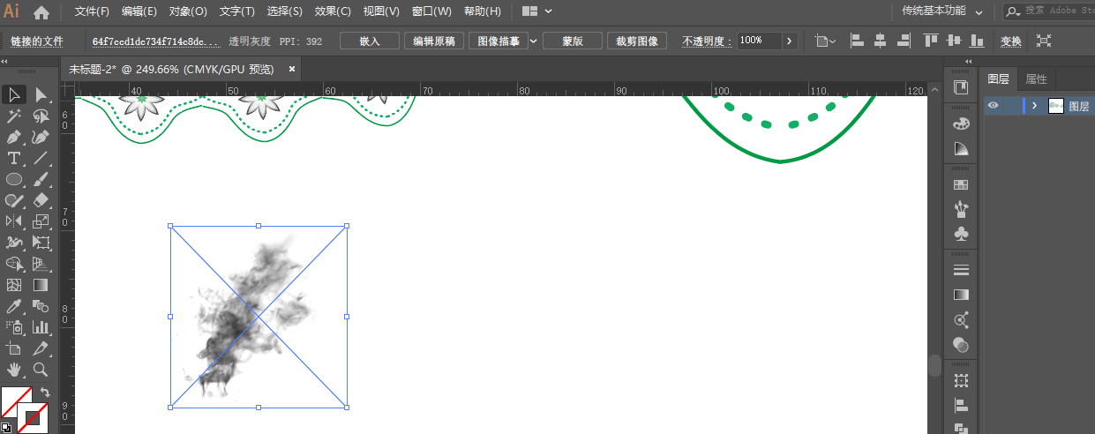Reset to default fill and stroke
1095x434 pixels.
point(5,427)
